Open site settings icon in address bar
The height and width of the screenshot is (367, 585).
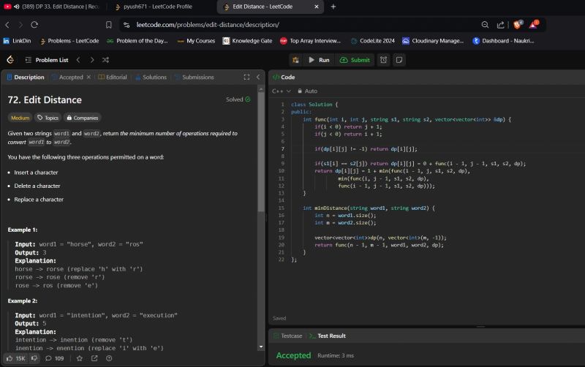click(127, 25)
